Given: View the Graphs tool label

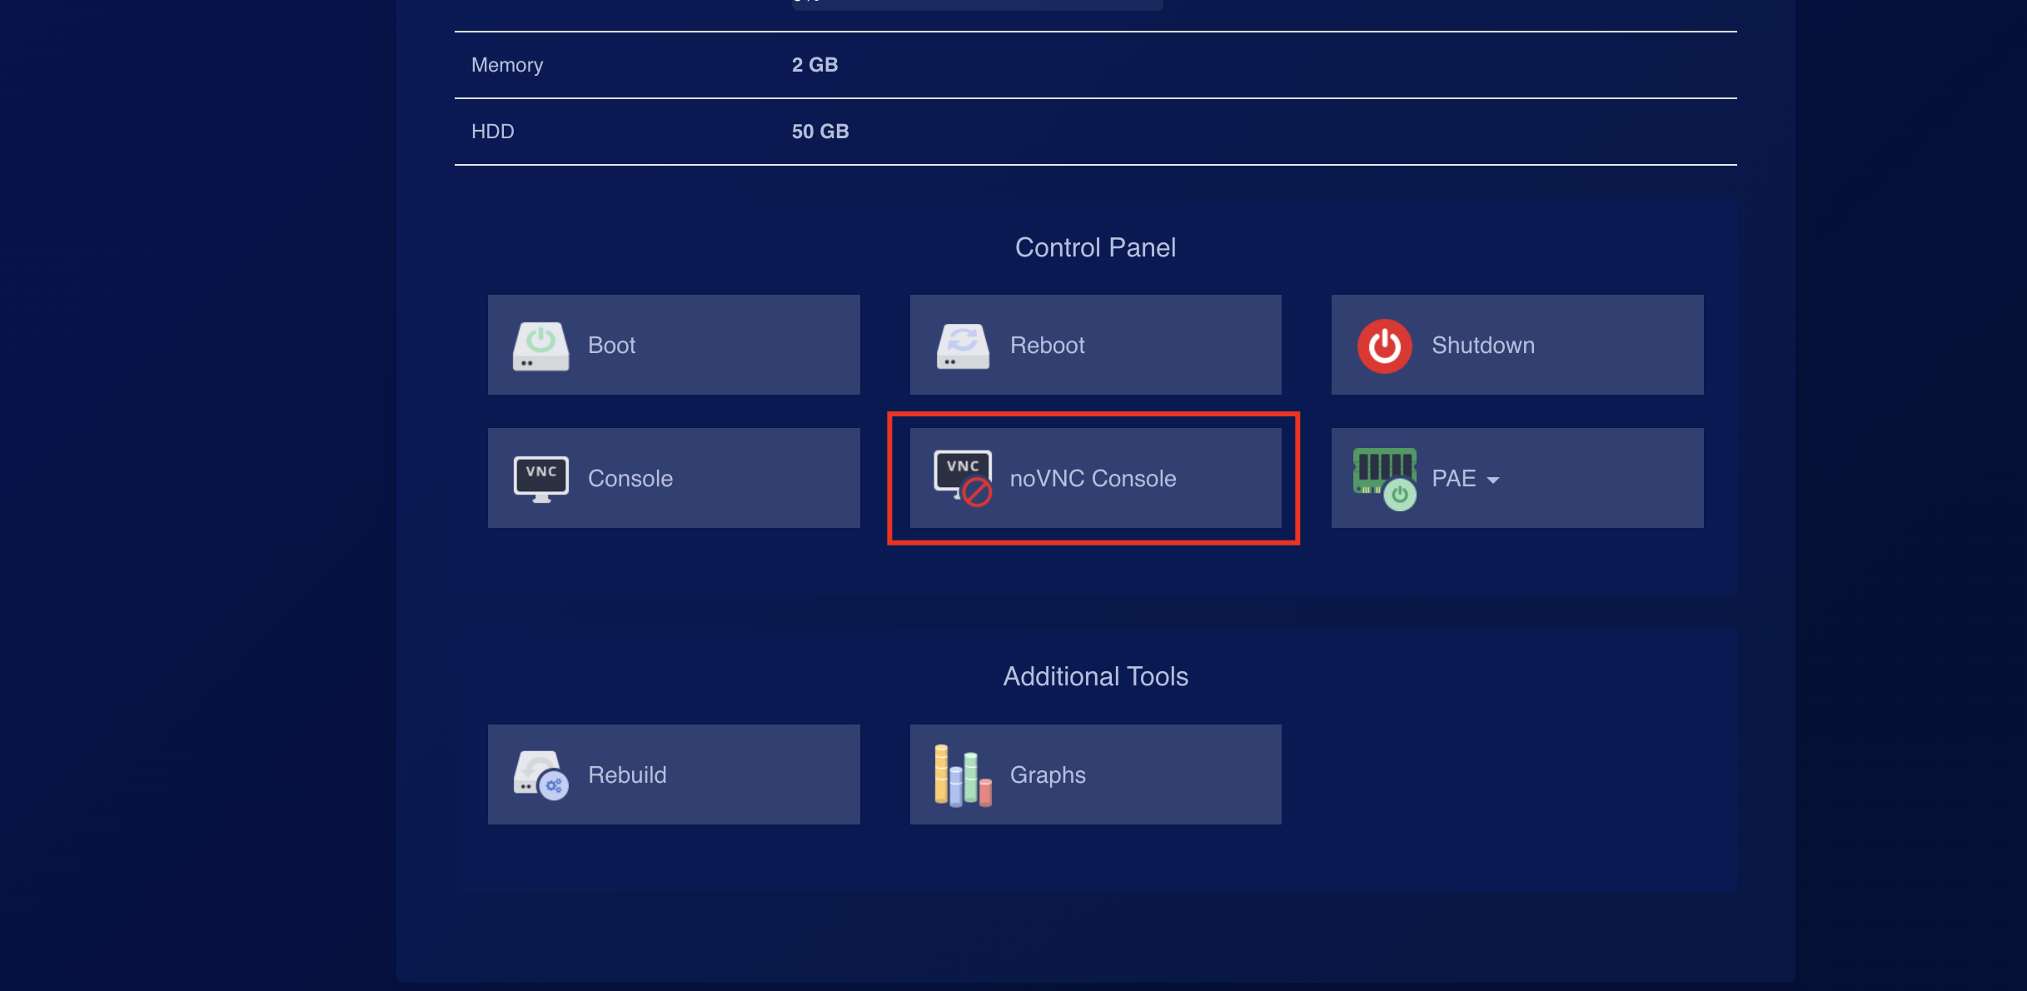Looking at the screenshot, I should (1048, 775).
